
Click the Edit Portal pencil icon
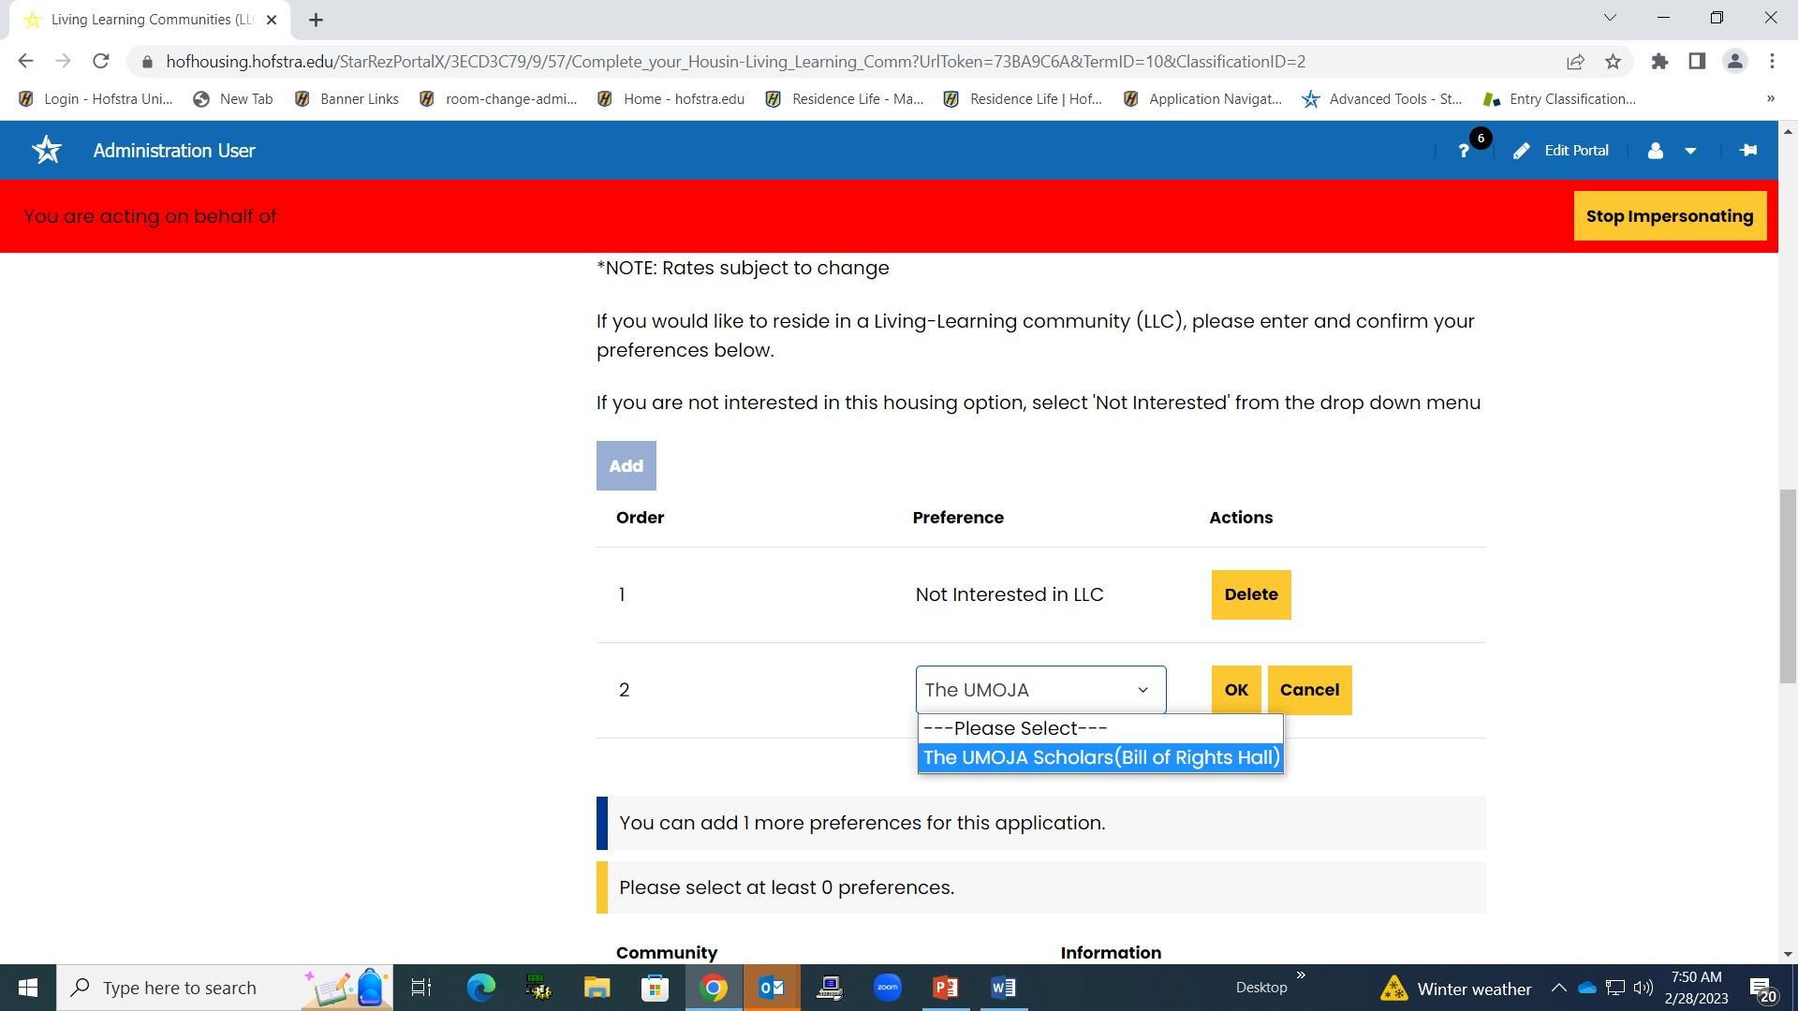click(x=1522, y=151)
